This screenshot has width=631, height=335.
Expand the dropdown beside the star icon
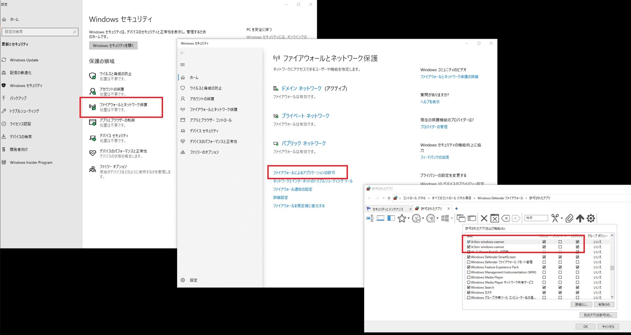pyautogui.click(x=408, y=218)
